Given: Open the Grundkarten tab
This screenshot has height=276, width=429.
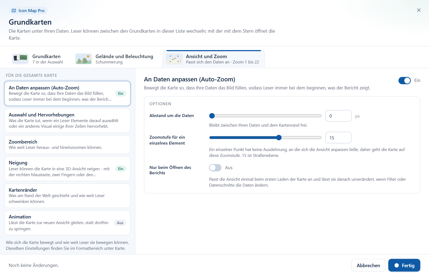Looking at the screenshot, I should tap(38, 59).
